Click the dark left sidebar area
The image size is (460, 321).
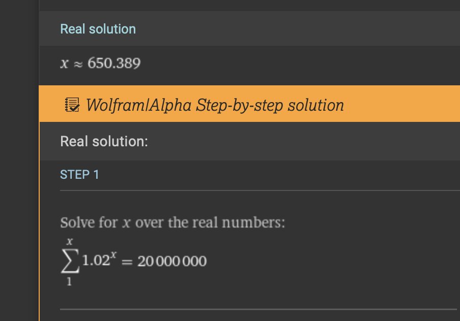pos(19,160)
